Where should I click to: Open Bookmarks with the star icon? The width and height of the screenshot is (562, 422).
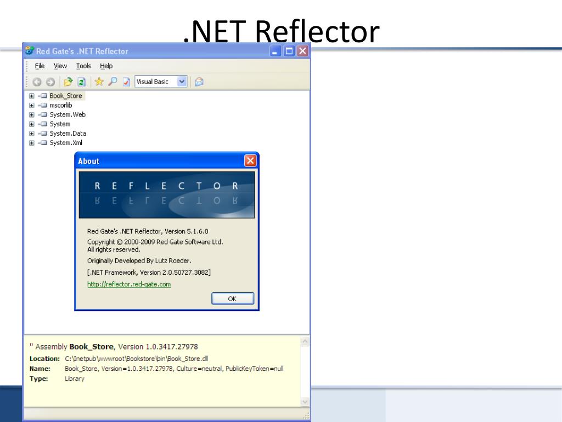[99, 82]
